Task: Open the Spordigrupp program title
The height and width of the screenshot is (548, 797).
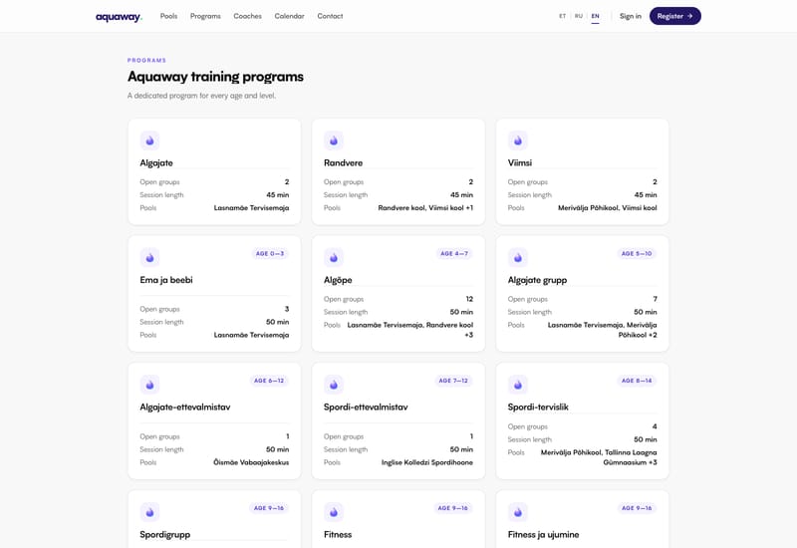Action: [165, 535]
